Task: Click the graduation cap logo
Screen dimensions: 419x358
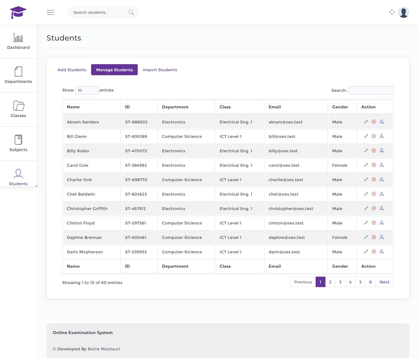Action: (x=18, y=12)
